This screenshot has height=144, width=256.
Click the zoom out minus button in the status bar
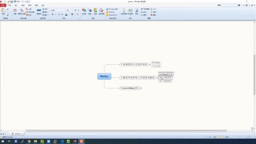(x=231, y=137)
